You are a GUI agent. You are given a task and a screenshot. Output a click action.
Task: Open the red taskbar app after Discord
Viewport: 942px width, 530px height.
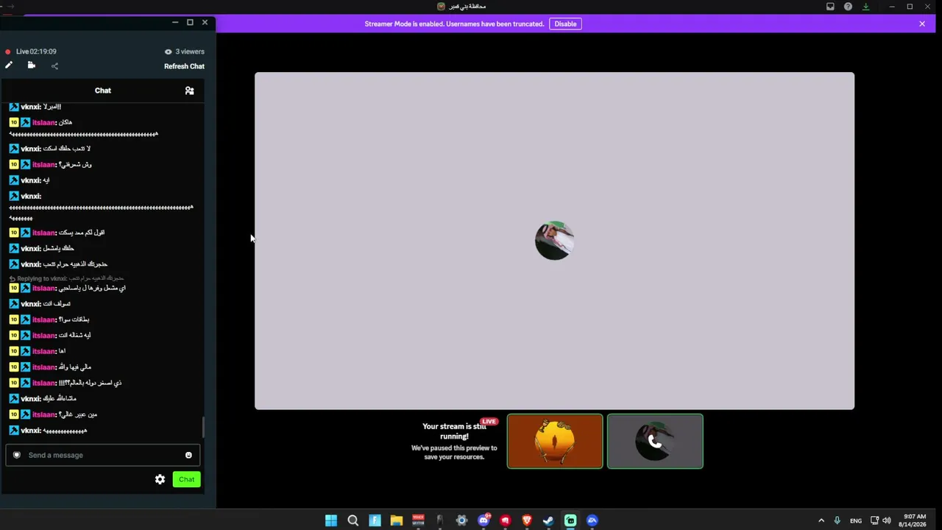pos(505,520)
